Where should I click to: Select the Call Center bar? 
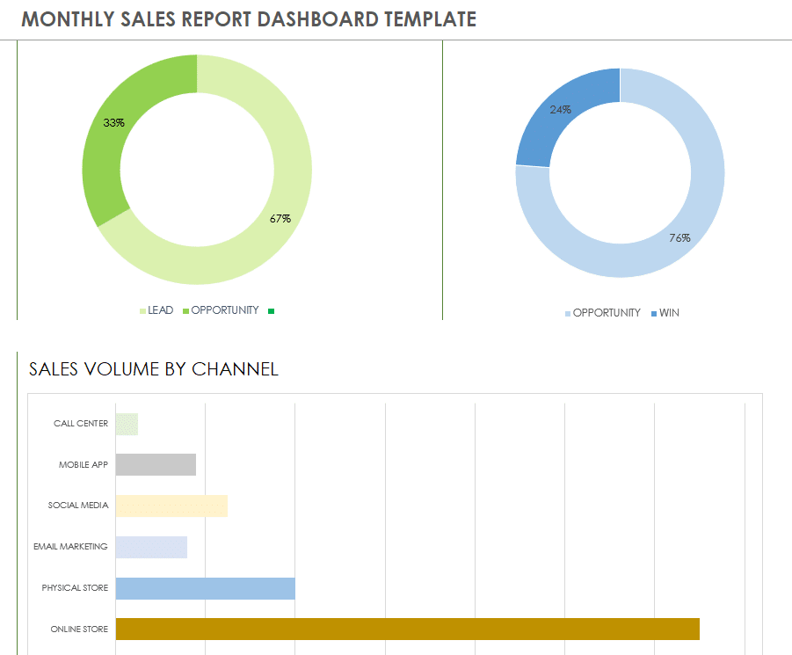tap(127, 424)
